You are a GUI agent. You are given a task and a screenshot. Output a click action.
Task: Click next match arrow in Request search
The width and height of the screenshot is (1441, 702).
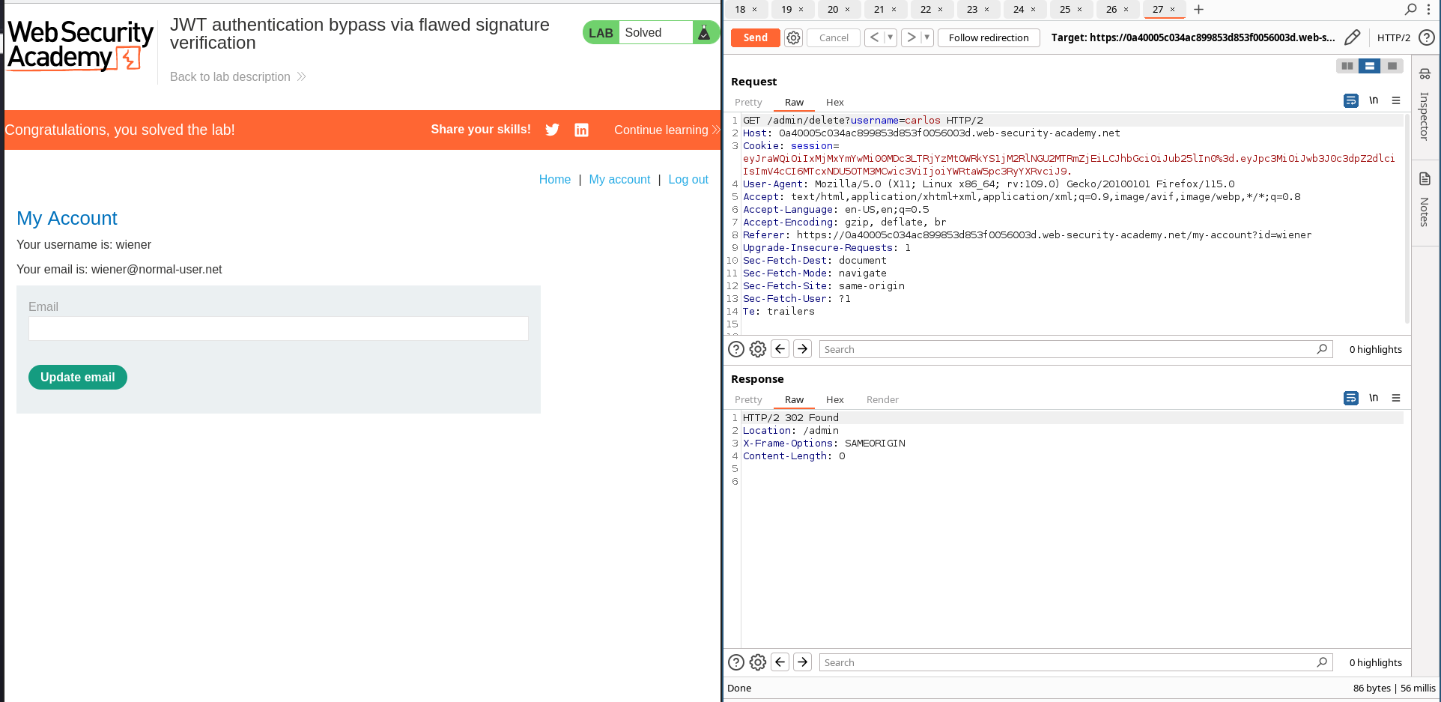[803, 348]
